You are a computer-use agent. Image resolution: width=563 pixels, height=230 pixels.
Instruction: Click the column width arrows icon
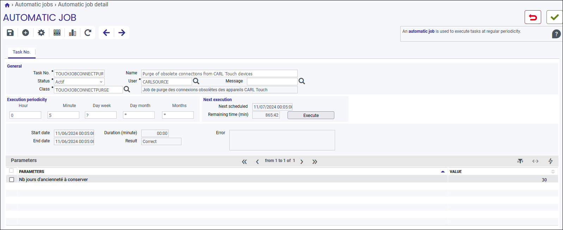[535, 161]
